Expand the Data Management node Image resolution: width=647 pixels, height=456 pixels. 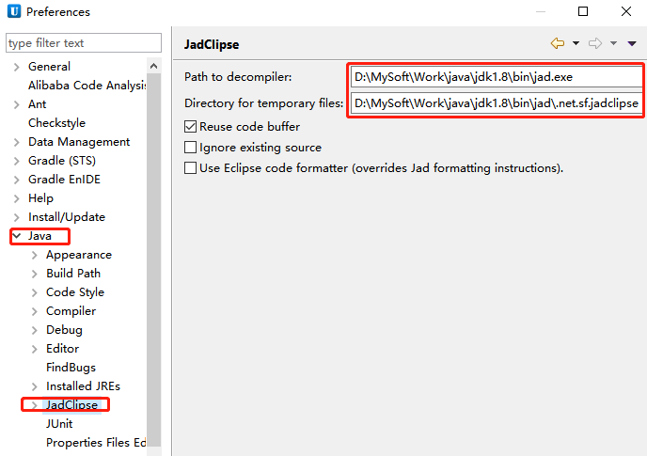(17, 142)
